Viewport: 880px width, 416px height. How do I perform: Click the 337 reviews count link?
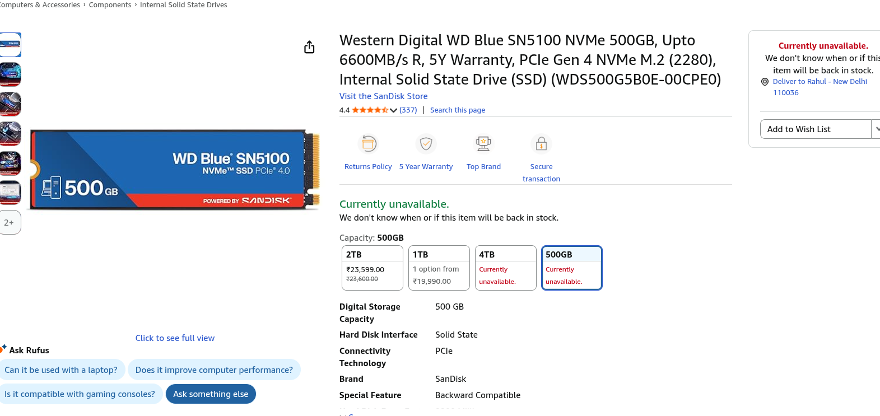pos(408,110)
